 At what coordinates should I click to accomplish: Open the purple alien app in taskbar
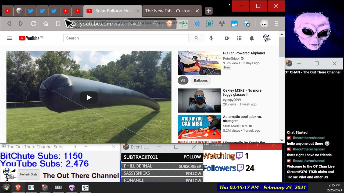[x=72, y=188]
